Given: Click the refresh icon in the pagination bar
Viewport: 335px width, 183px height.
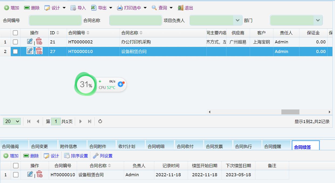Looking at the screenshot, I should (100, 121).
